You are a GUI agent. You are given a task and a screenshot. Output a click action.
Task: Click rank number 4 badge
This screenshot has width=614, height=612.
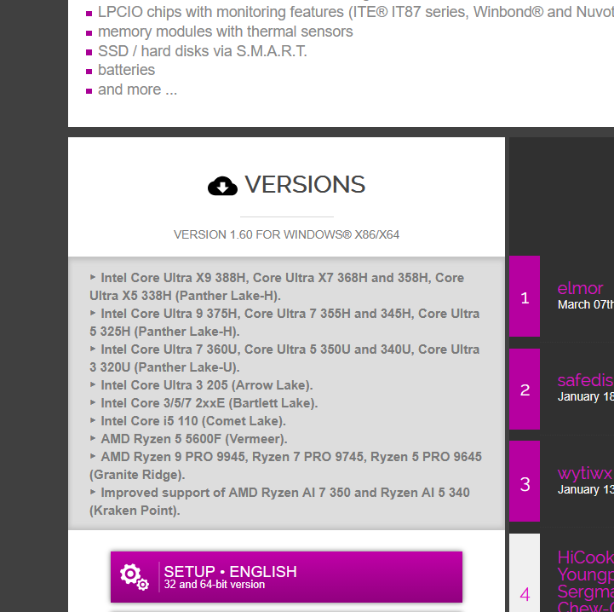[x=525, y=573]
